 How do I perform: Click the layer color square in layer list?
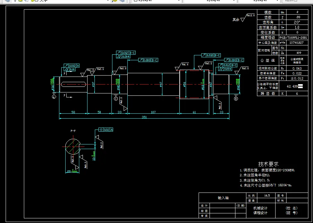pyautogui.click(x=36, y=1)
